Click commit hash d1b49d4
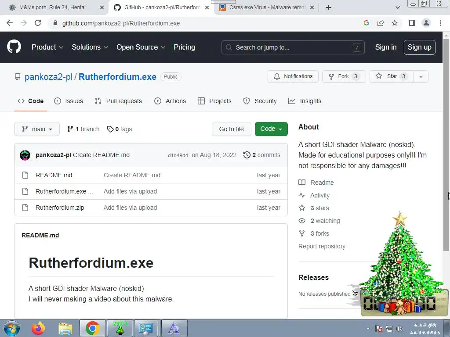Image resolution: width=450 pixels, height=337 pixels. 178,155
